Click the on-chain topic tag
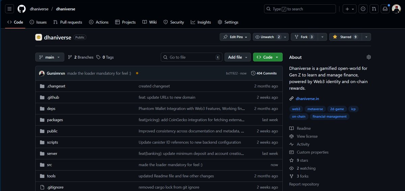Viewport: 405px width, 191px height. click(299, 117)
